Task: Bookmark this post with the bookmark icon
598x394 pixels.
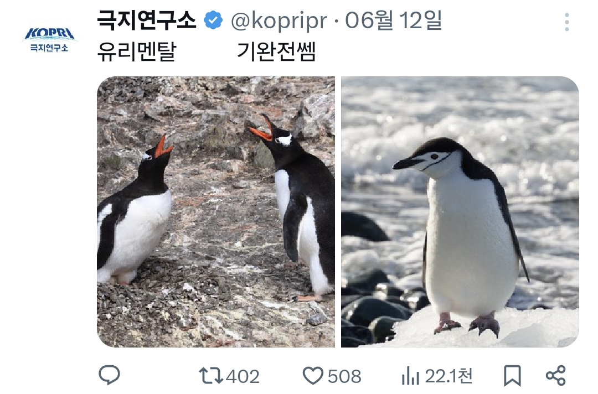Action: (512, 376)
